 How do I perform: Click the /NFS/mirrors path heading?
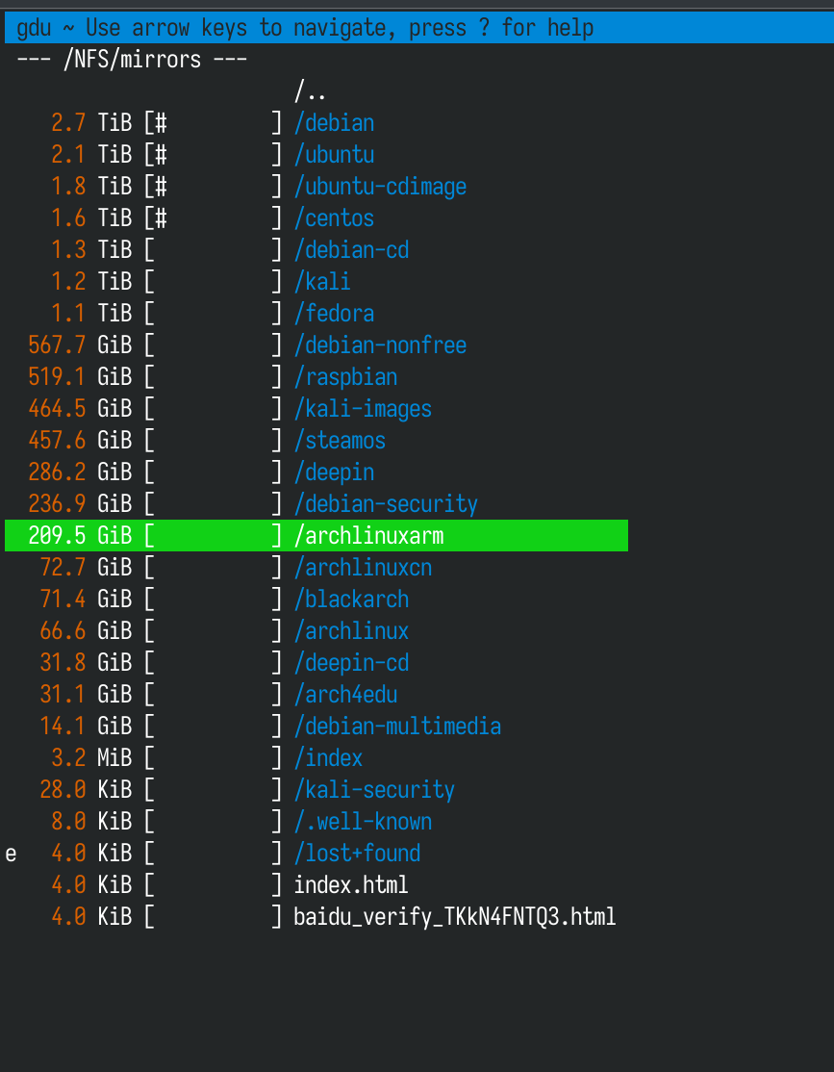click(132, 60)
